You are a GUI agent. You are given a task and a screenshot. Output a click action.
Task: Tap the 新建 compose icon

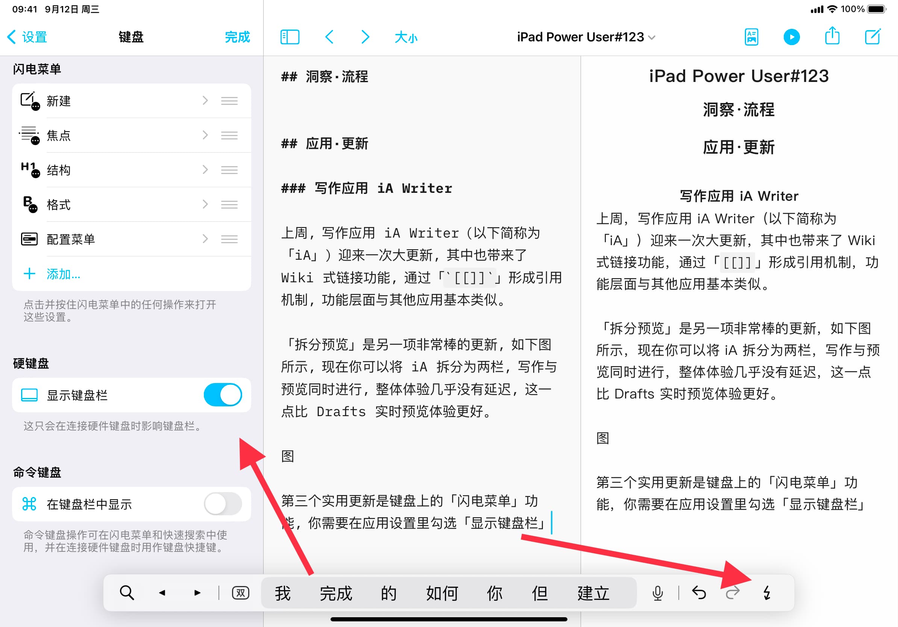(x=30, y=101)
